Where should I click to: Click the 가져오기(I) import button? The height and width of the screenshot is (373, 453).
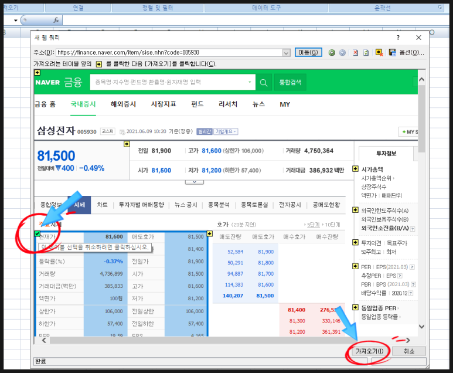click(369, 351)
